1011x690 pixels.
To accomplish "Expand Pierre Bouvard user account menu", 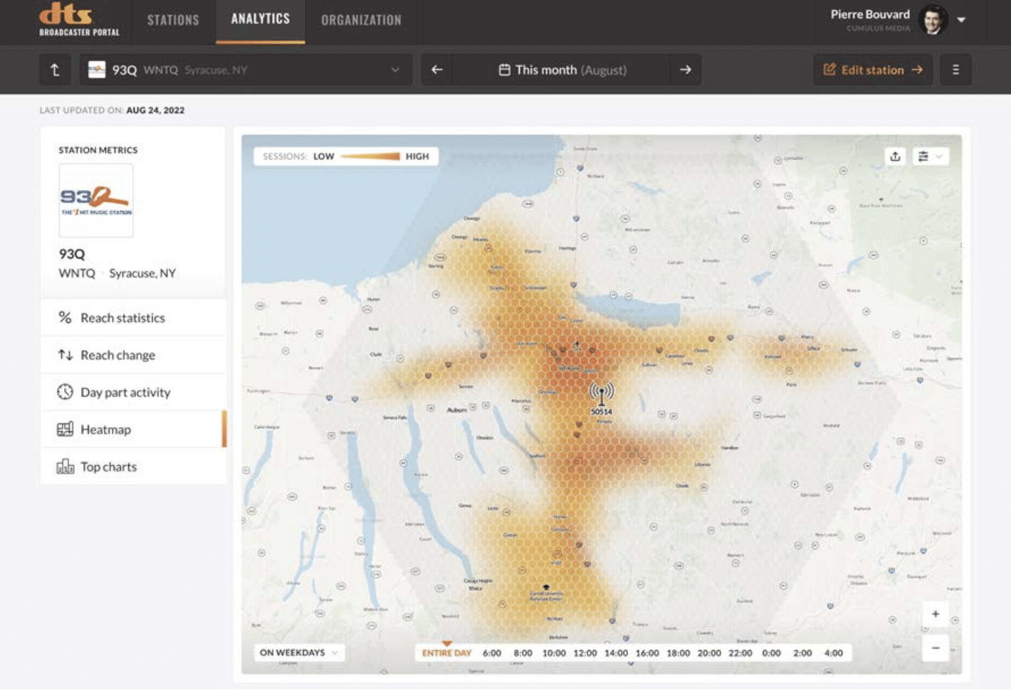I will (961, 20).
